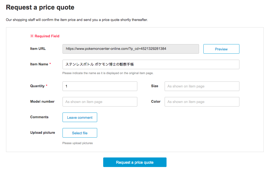Click the item name hint beginning 'Please indicate the name'
Image resolution: width=273 pixels, height=170 pixels.
click(108, 73)
